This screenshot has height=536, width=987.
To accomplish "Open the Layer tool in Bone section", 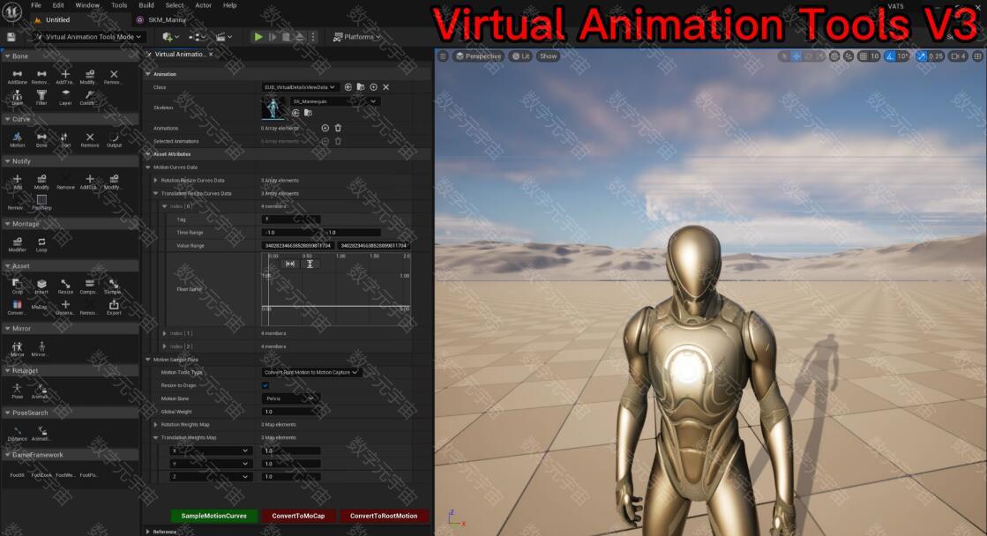I will (65, 98).
